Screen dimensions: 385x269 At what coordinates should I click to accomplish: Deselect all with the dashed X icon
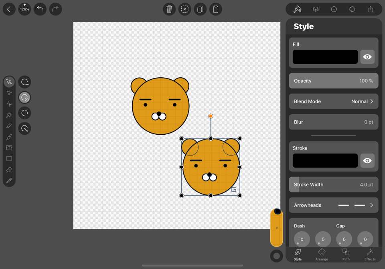[x=184, y=9]
